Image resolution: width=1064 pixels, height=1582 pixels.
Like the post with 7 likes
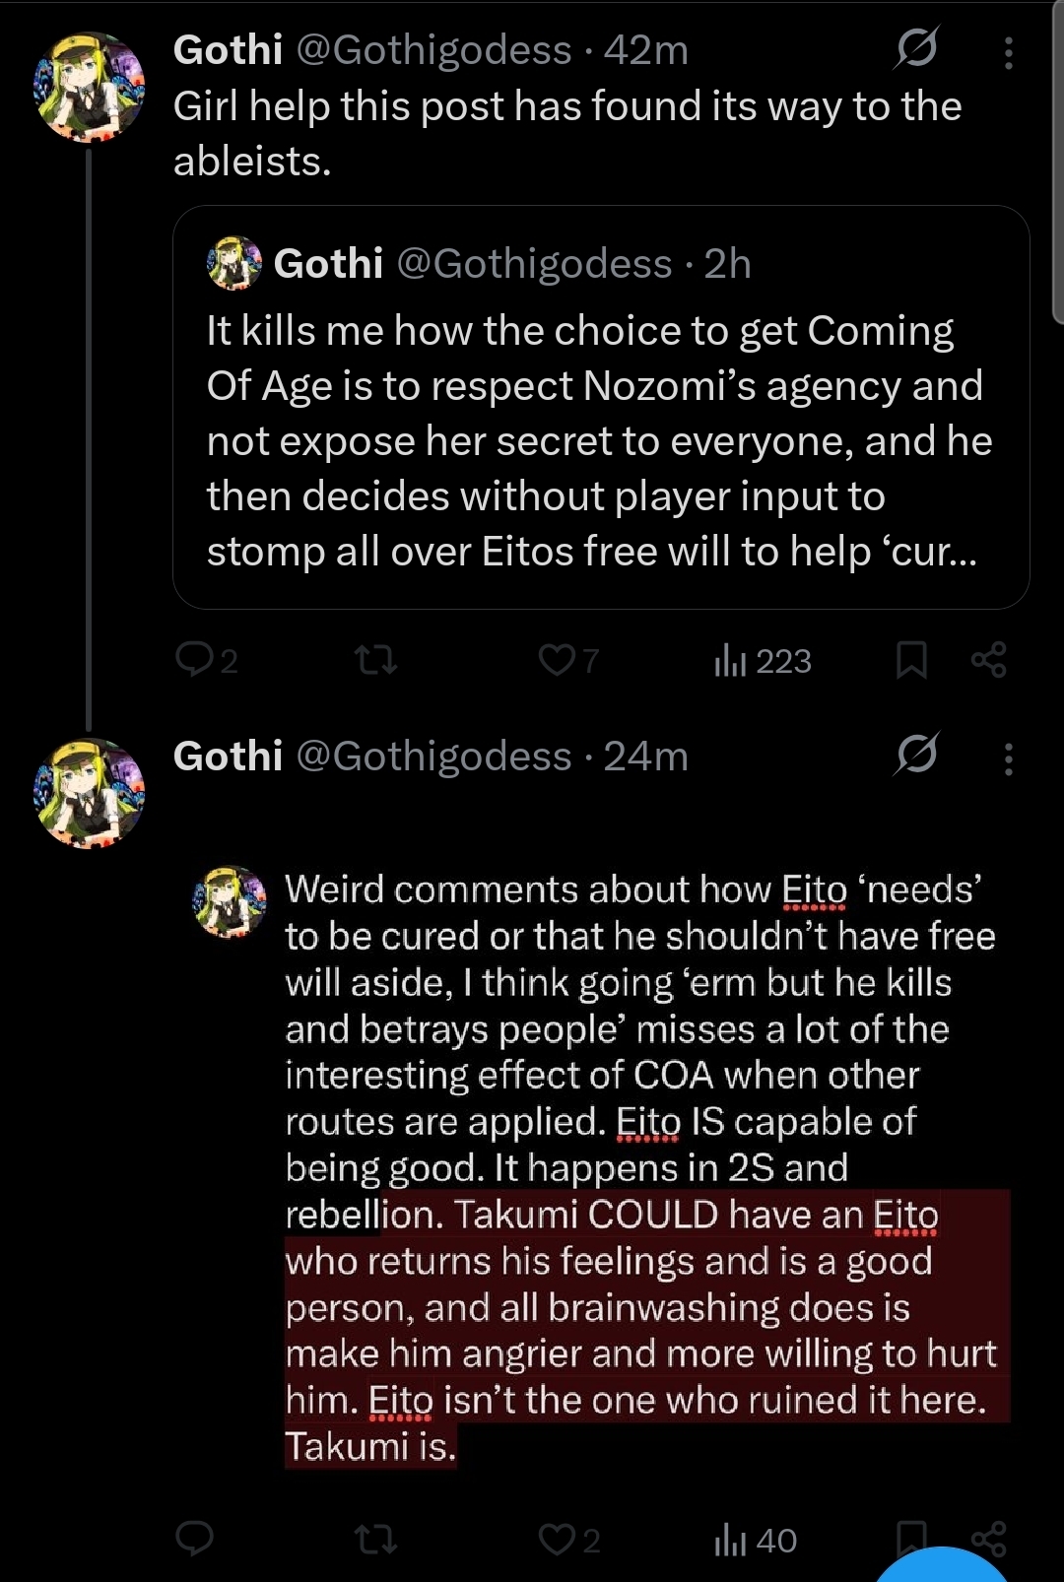[x=557, y=660]
